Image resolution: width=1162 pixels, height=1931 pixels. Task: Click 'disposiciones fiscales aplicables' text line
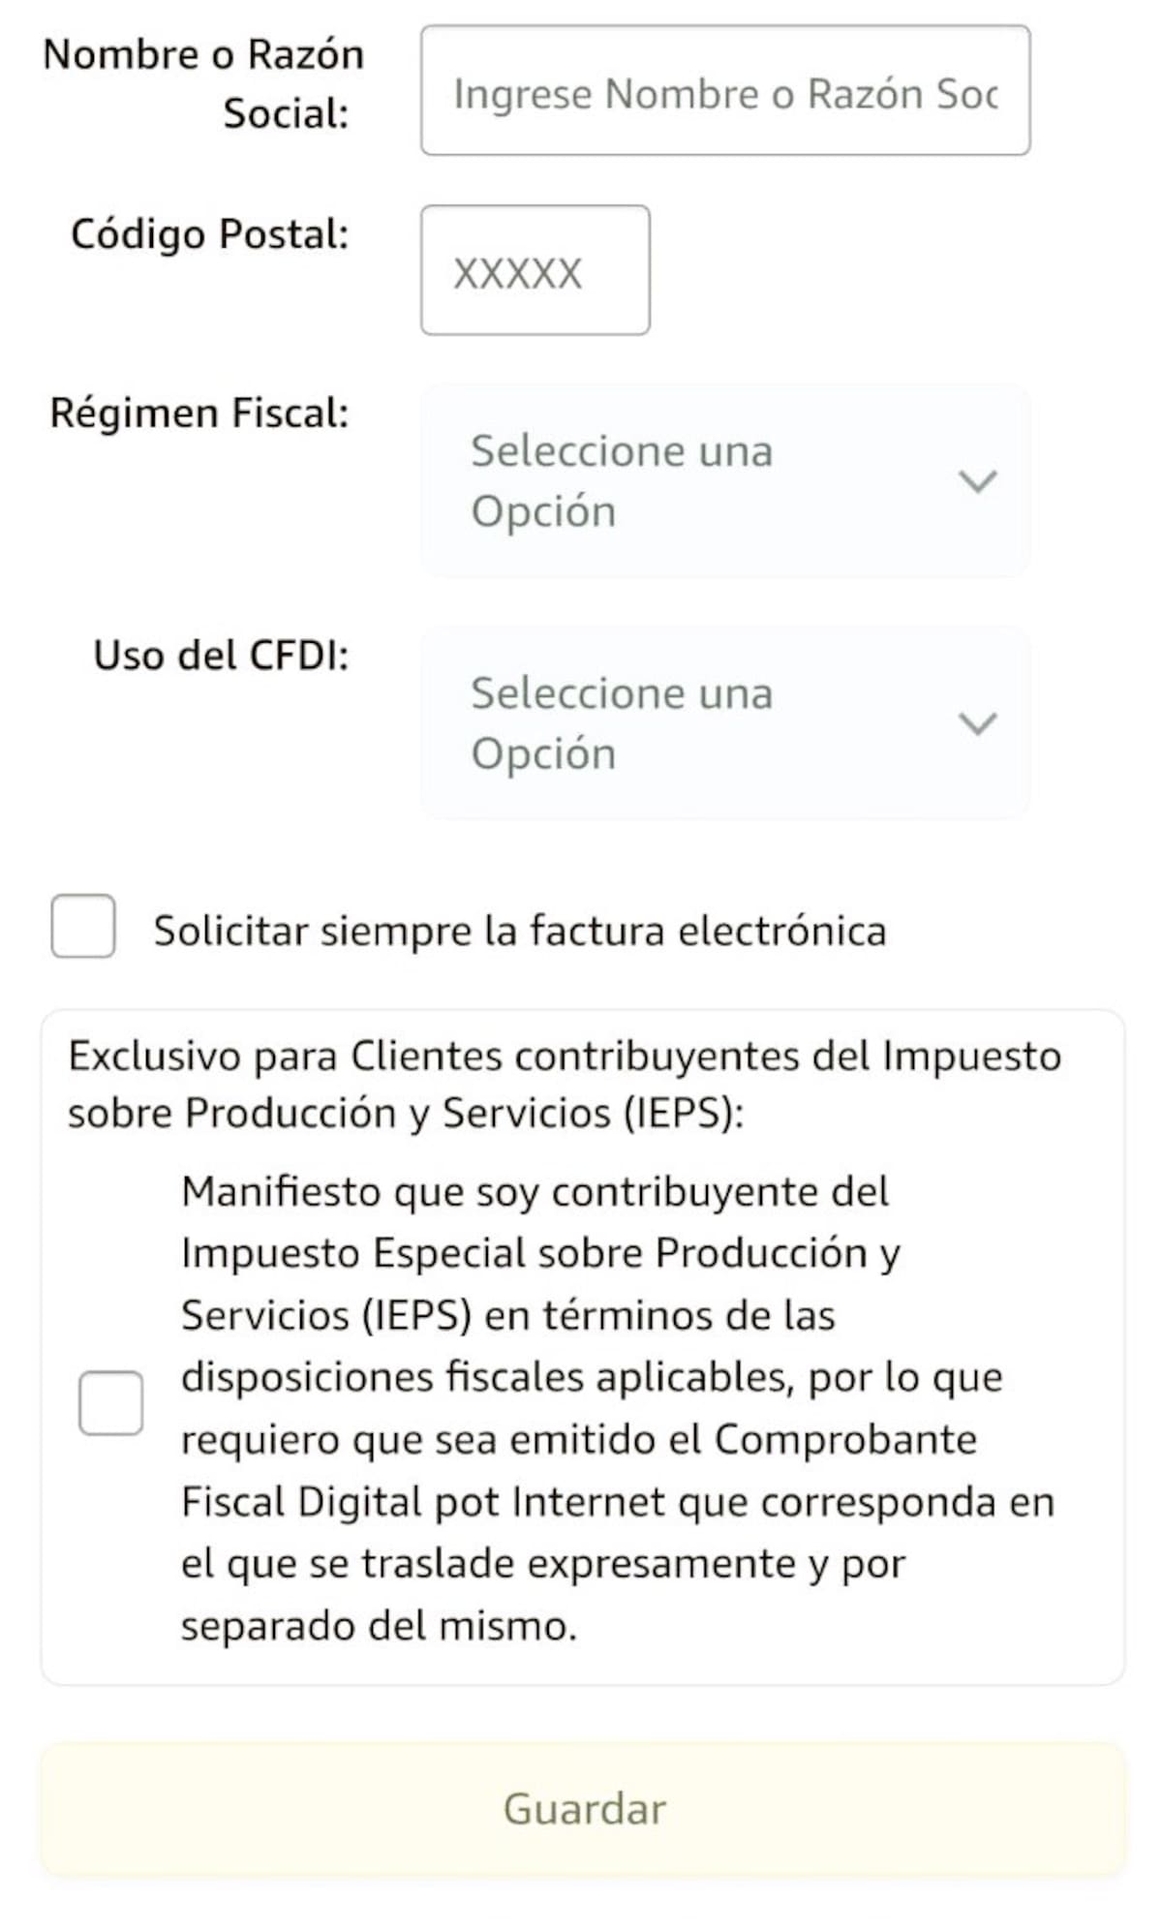click(x=591, y=1378)
